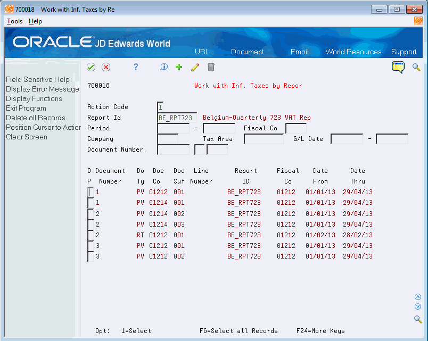Click Delete all Records link
Screen dimensions: 428x341
(x=36, y=118)
